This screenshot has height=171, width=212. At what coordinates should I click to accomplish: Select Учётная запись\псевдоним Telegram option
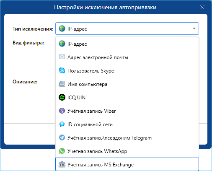pyautogui.click(x=127, y=138)
